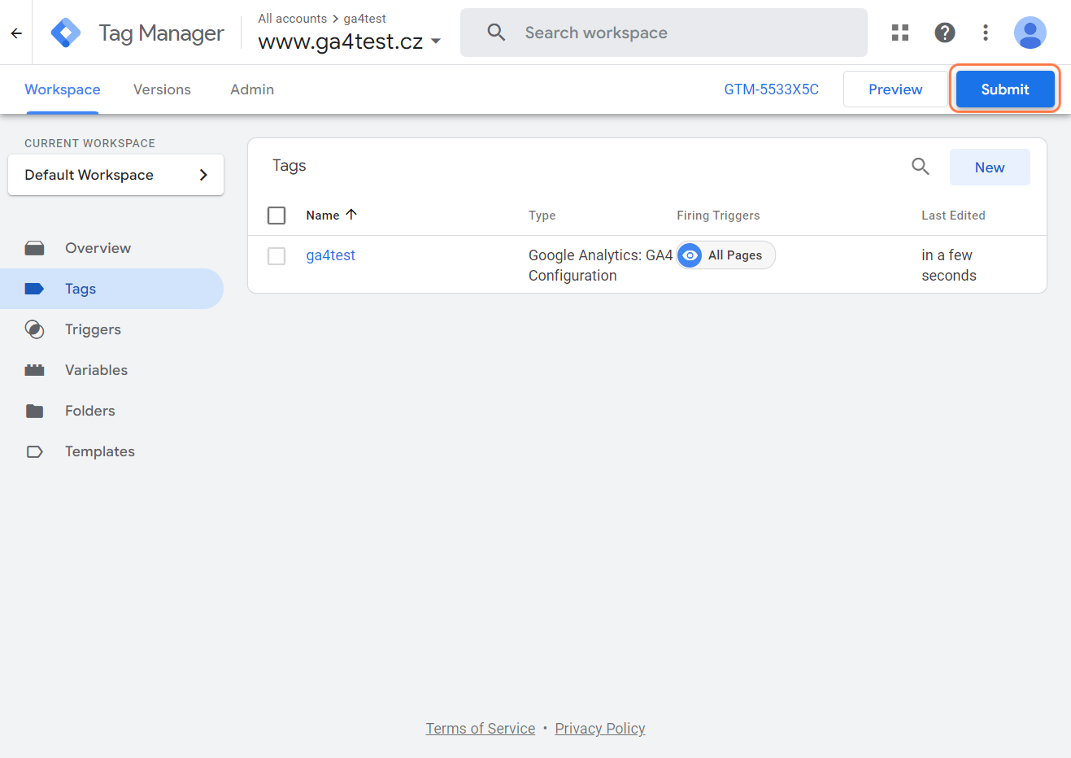Switch to the Workspace tab
Image resolution: width=1071 pixels, height=758 pixels.
pos(63,89)
